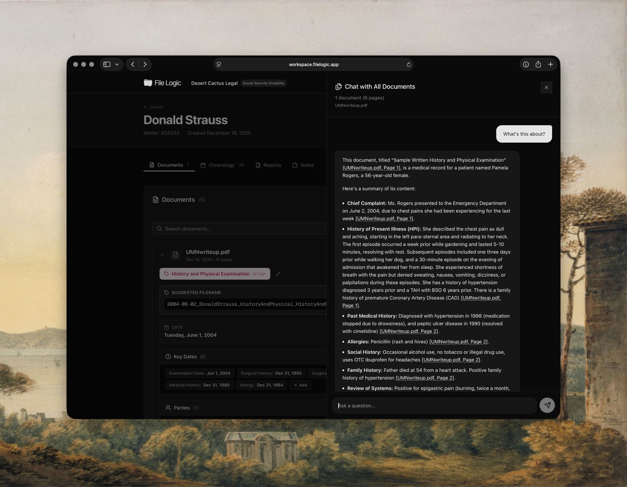This screenshot has height=487, width=627.
Task: Click the Add key date button
Action: click(x=300, y=385)
